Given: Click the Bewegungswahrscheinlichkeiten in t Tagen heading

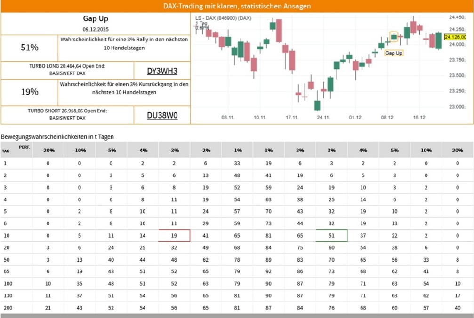Looking at the screenshot, I should point(57,136).
